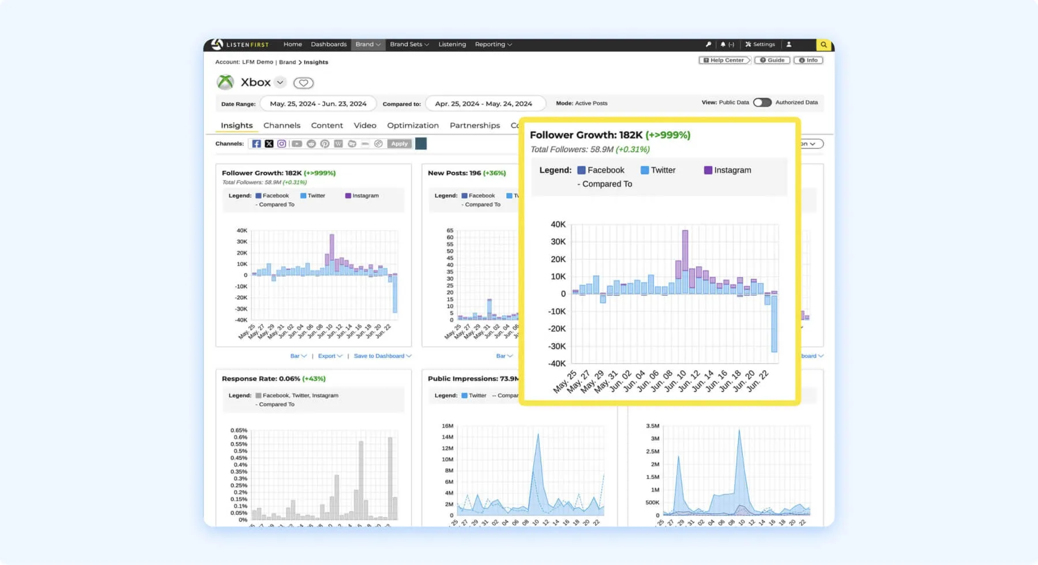Open the Export dropdown under Follower Growth
Screen dimensions: 1038x565
pos(330,356)
